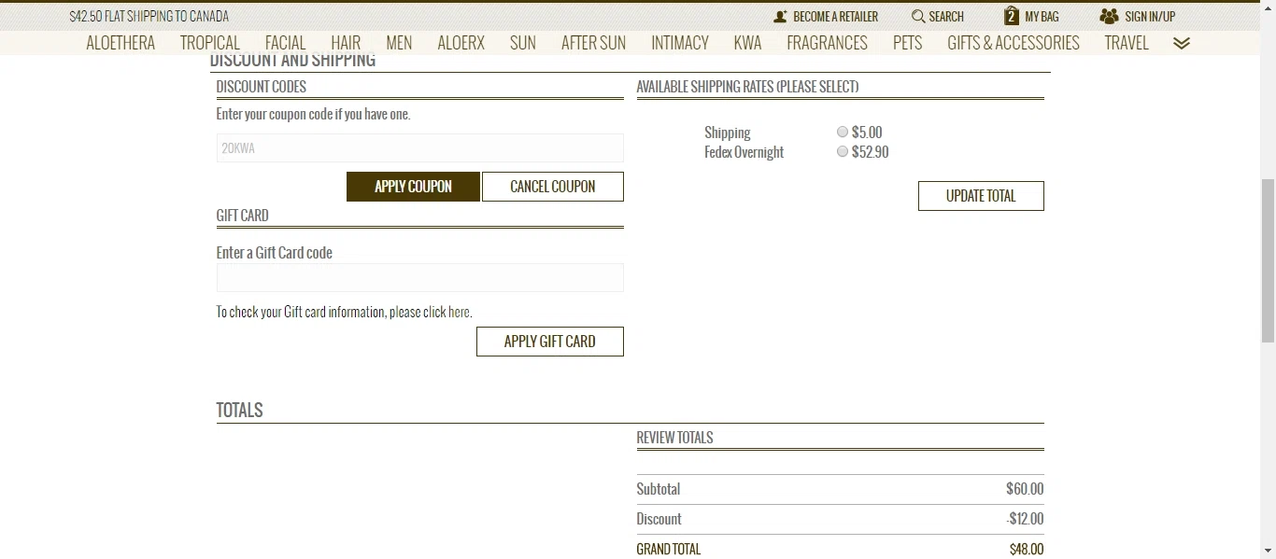Open the Pets menu

[907, 43]
